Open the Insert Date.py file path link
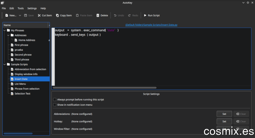 click(151, 25)
